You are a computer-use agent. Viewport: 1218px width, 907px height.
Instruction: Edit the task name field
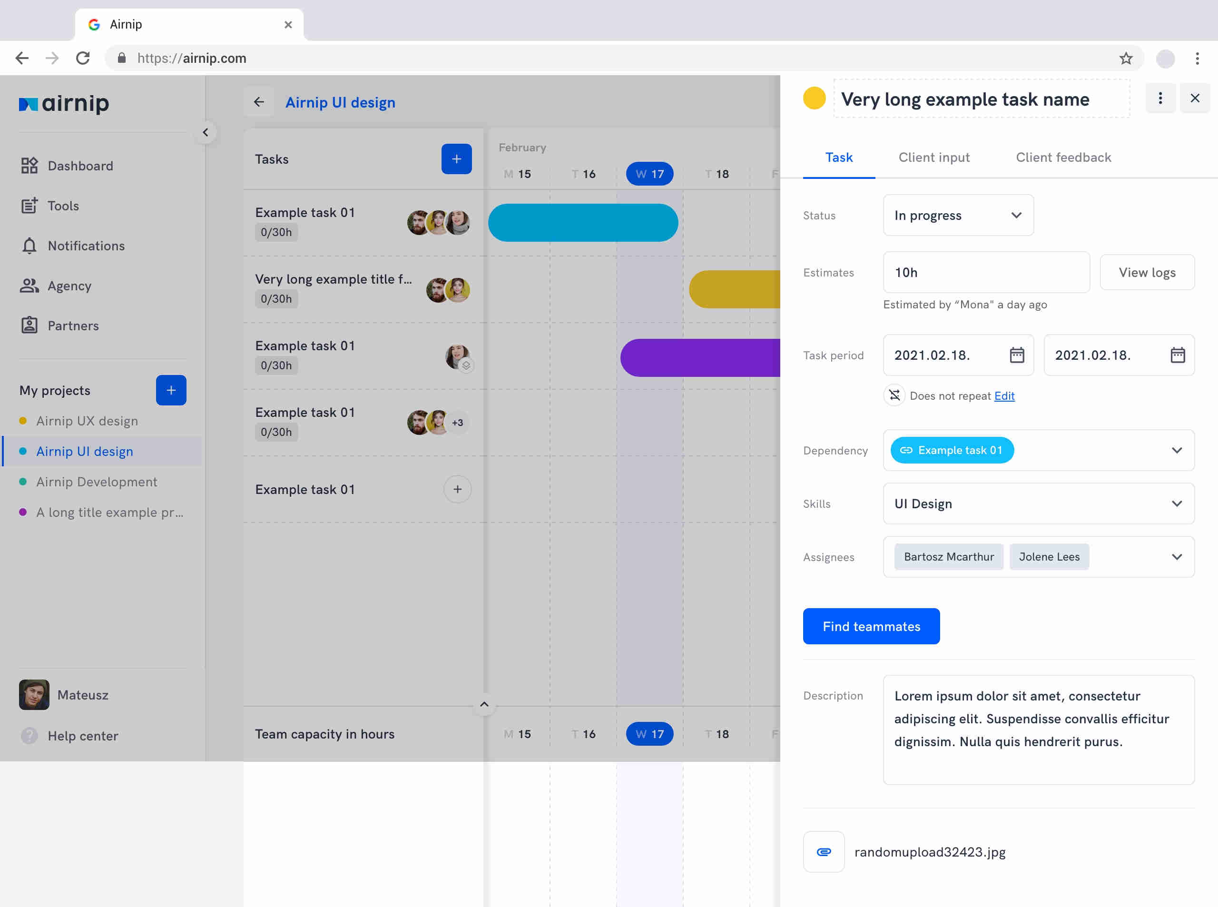pyautogui.click(x=982, y=99)
